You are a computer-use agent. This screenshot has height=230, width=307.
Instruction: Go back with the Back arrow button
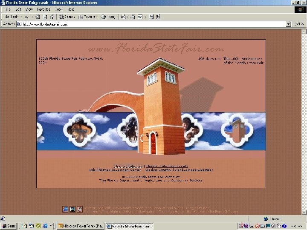click(12, 17)
